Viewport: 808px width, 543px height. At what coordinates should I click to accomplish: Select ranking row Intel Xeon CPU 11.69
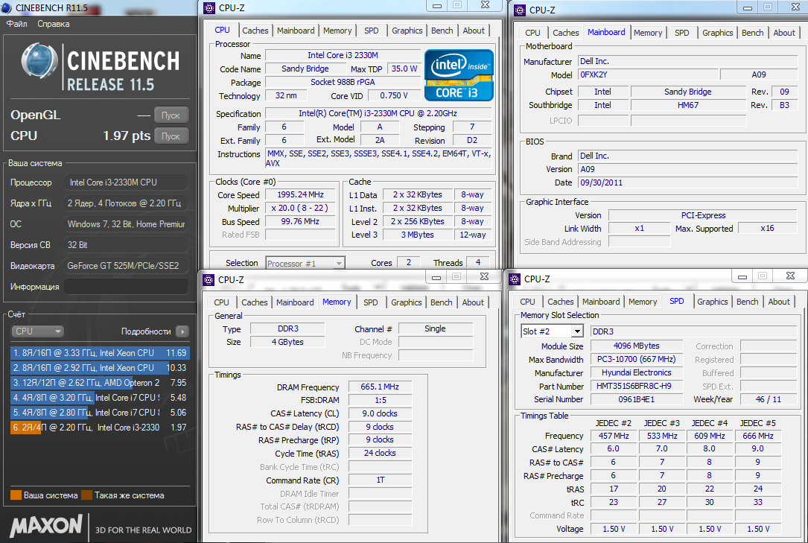[100, 353]
